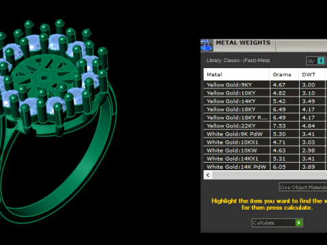Select the Yellow Gold:14KY row
Screen dimensions: 327x245
(x=265, y=101)
